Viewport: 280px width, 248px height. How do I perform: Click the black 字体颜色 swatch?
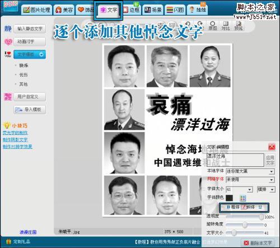pyautogui.click(x=229, y=198)
